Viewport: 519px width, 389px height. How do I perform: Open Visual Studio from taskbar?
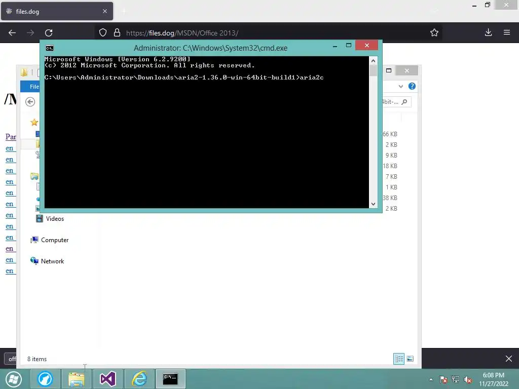pyautogui.click(x=108, y=379)
